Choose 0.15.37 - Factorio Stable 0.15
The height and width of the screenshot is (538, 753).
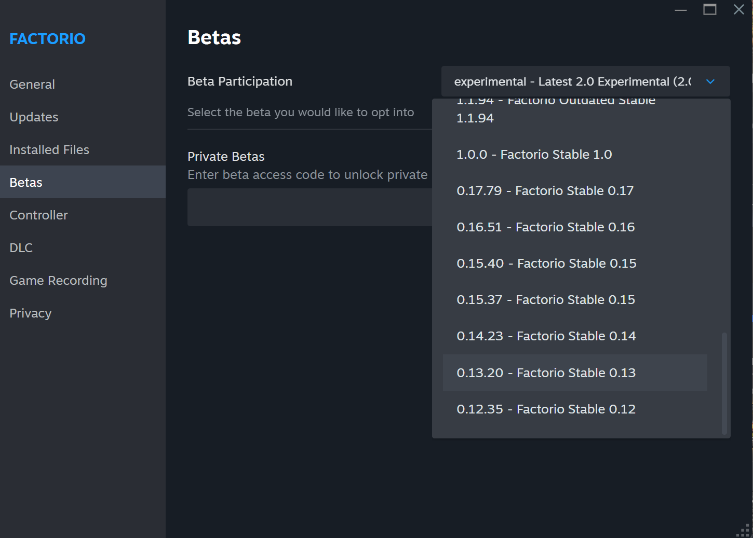575,299
